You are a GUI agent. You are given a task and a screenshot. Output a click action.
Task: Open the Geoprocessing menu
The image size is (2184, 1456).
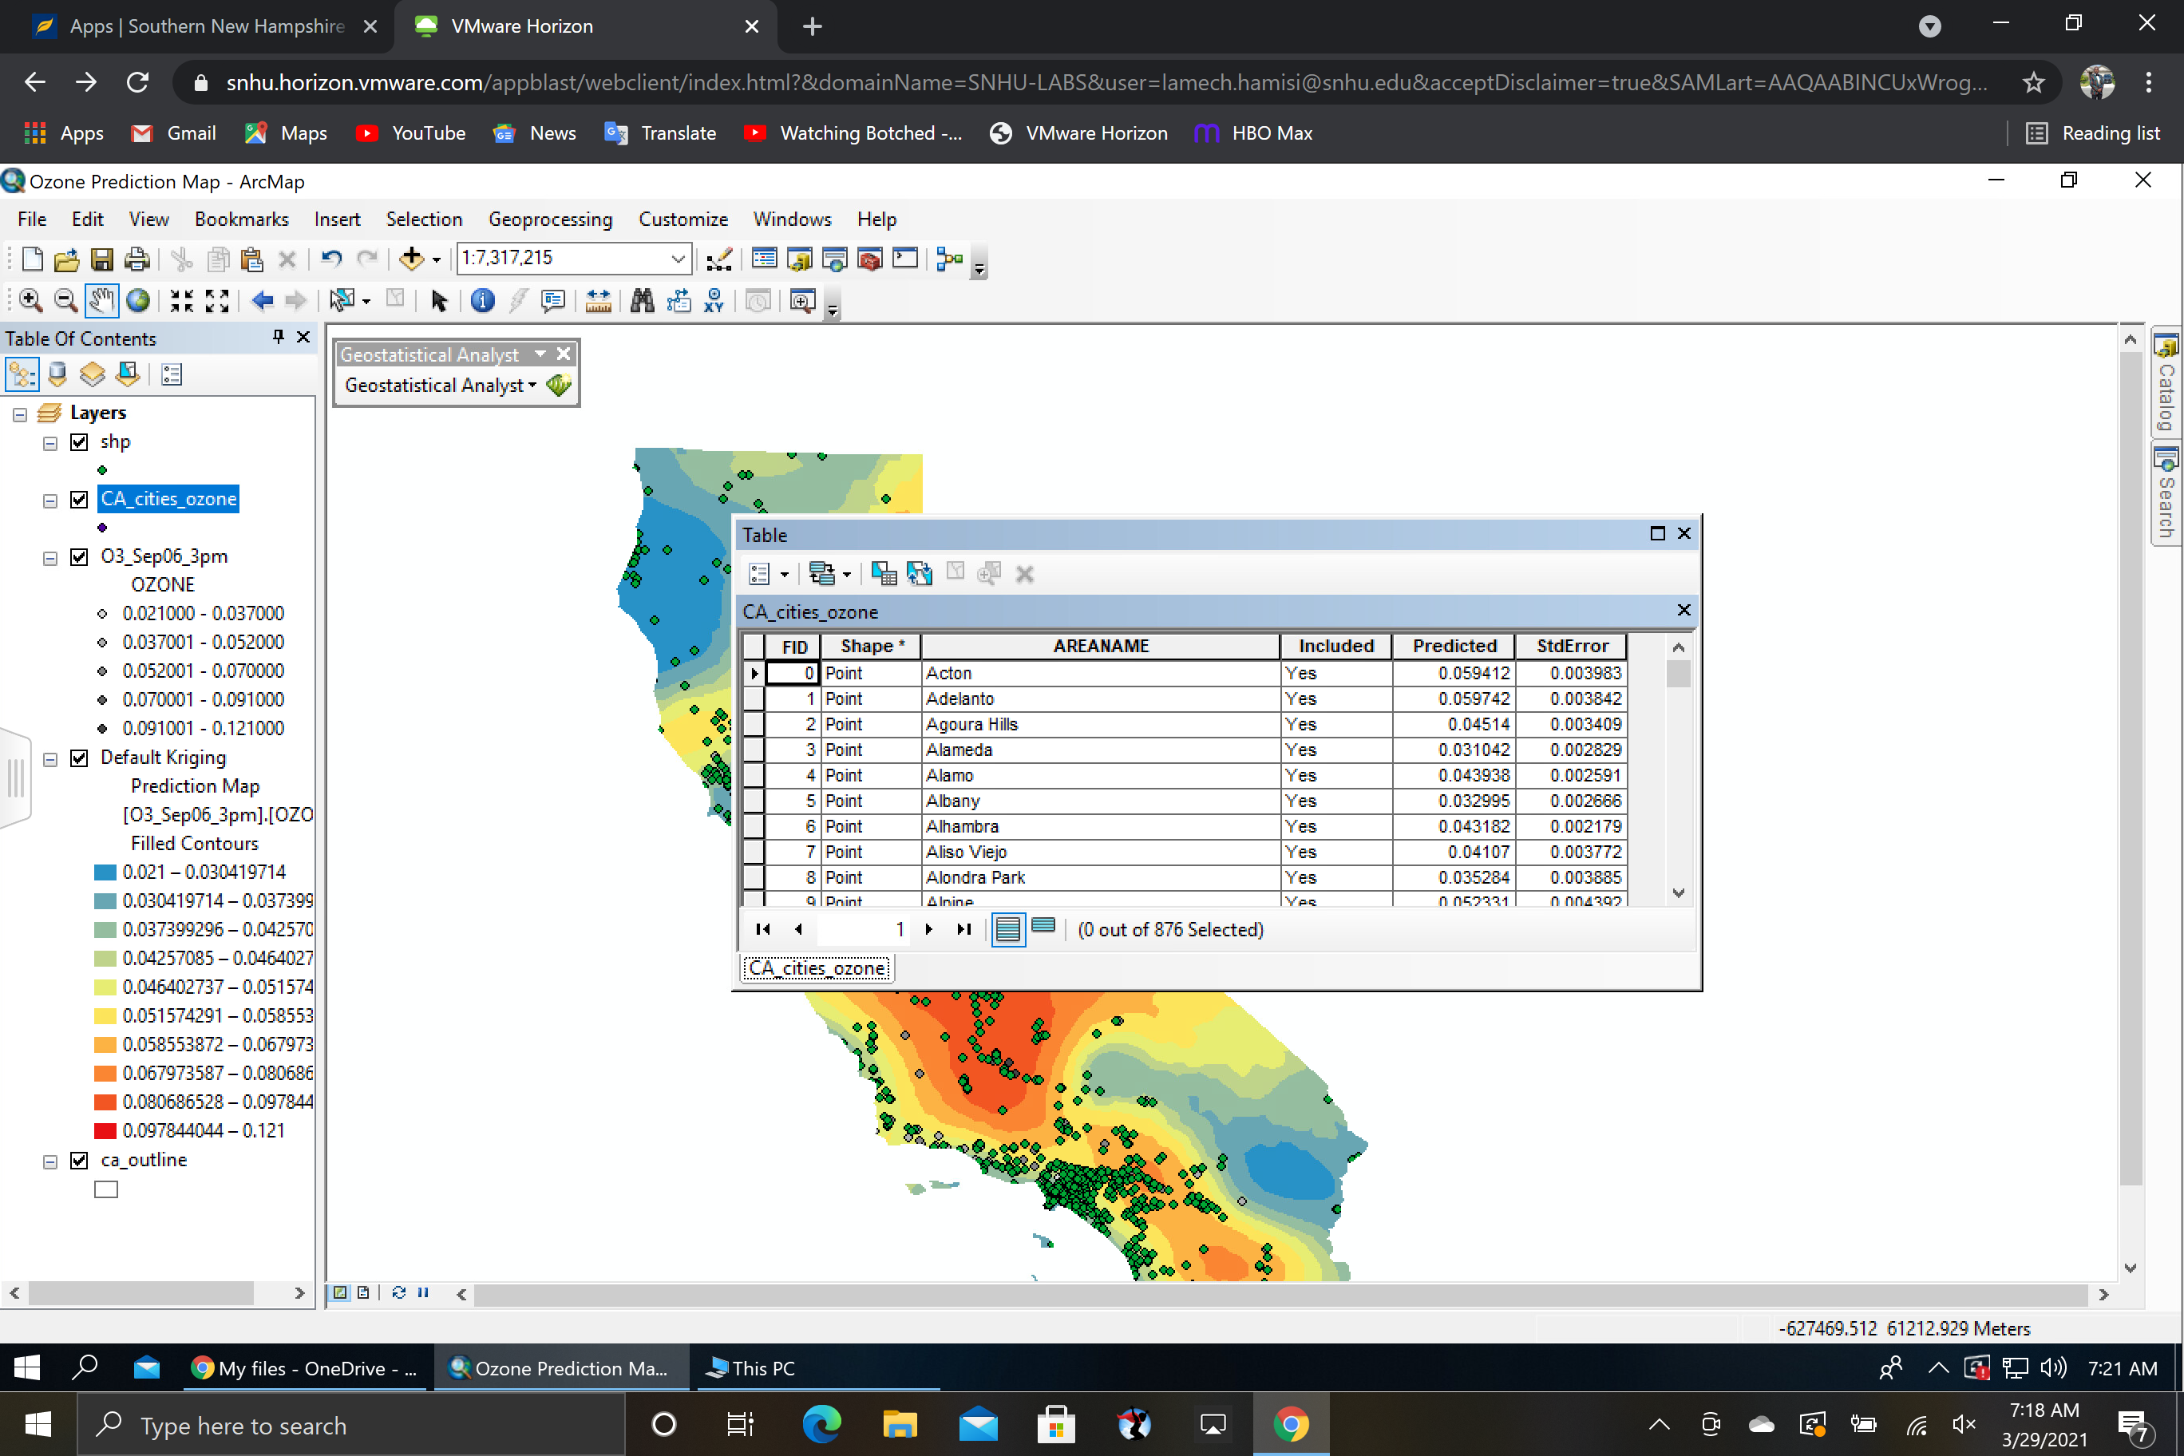click(551, 220)
